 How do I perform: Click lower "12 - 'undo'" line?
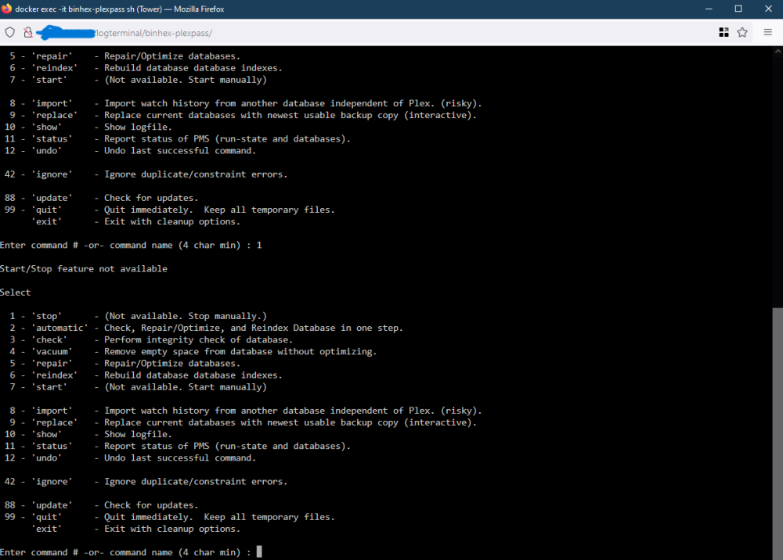(130, 458)
